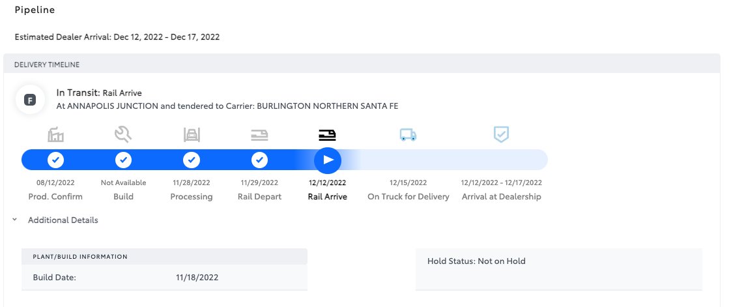Click the Delivery Timeline header bar
Screen dimensions: 744x307
click(x=362, y=64)
